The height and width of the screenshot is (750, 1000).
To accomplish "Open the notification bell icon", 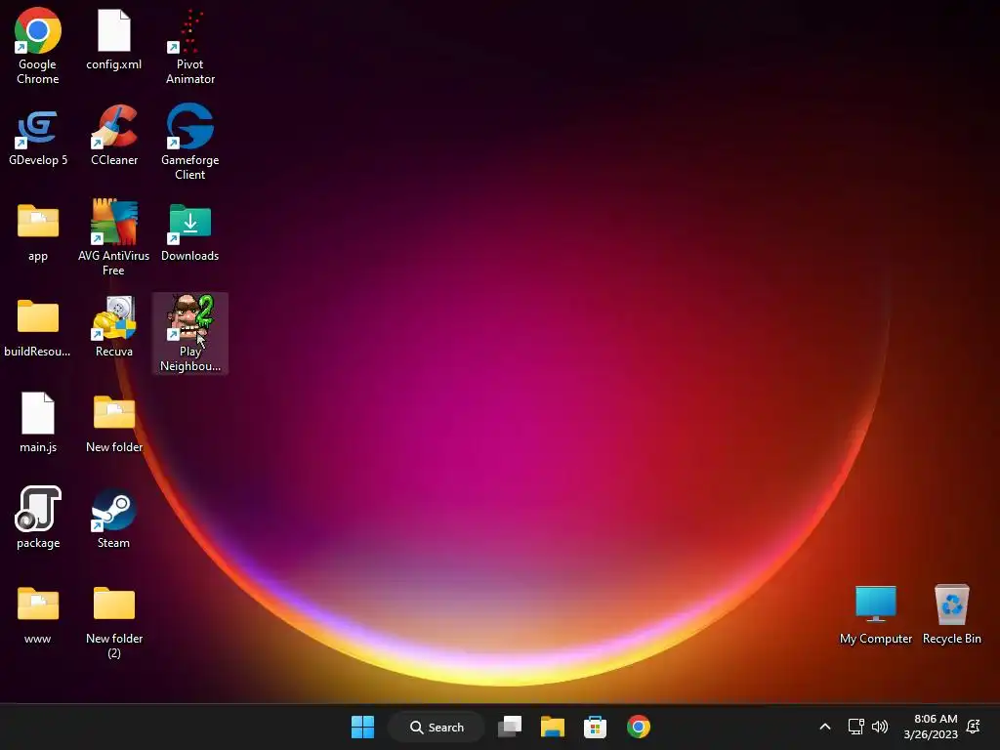I will pos(974,727).
